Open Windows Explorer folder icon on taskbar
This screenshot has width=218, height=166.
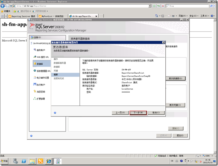(x=32, y=161)
